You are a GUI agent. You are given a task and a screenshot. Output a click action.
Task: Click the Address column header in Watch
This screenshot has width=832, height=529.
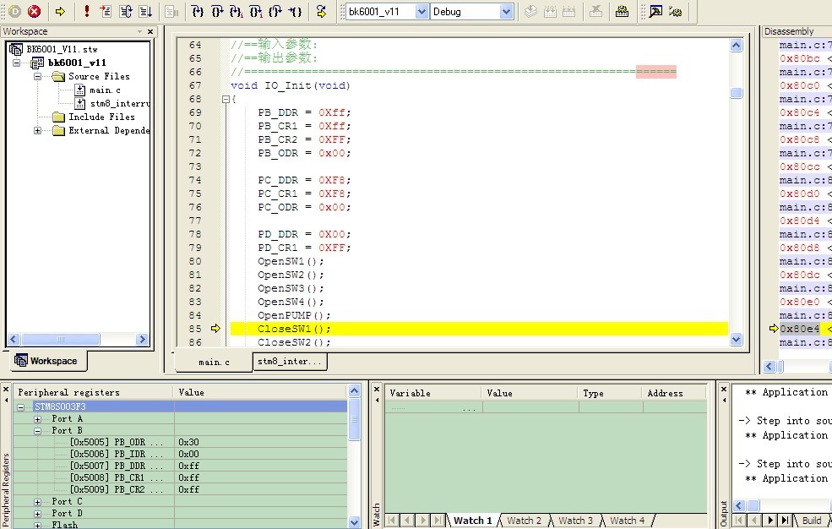click(x=674, y=393)
